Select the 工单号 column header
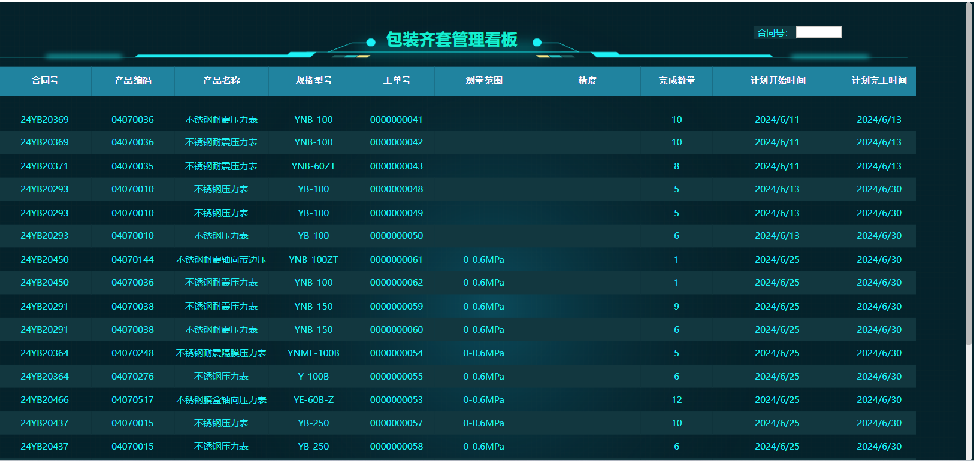Screen dimensions: 974x461 (397, 81)
